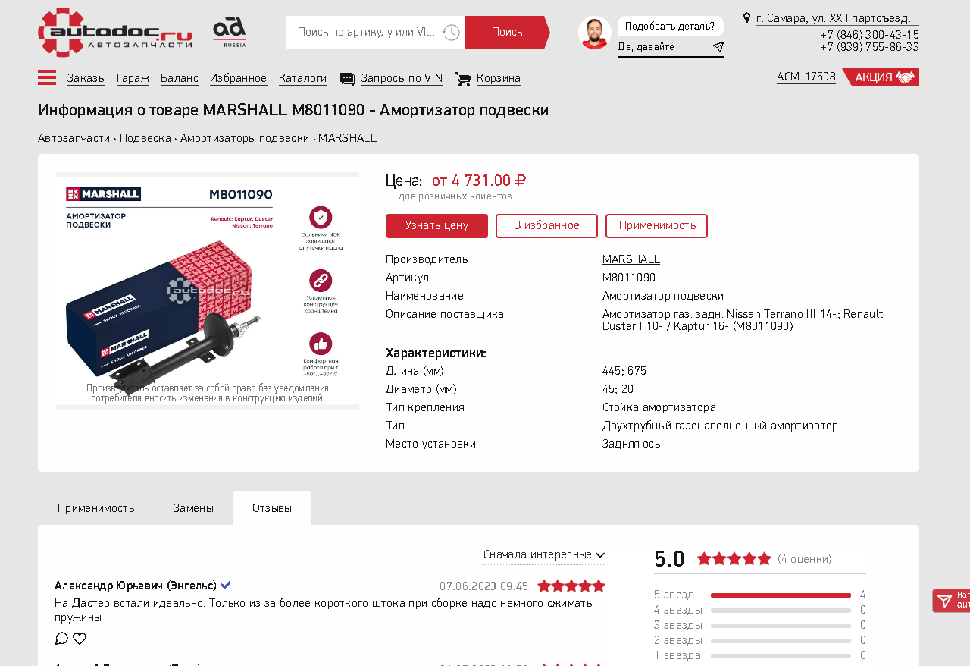This screenshot has height=666, width=970.
Task: Click the article search input field
Action: pyautogui.click(x=367, y=33)
